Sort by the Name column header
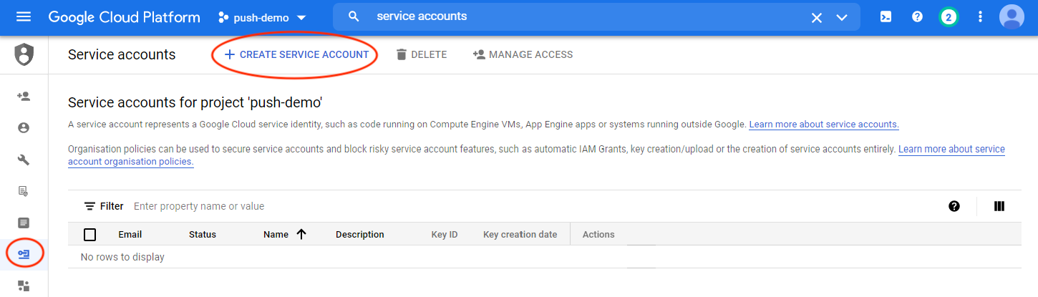The image size is (1038, 297). point(276,235)
